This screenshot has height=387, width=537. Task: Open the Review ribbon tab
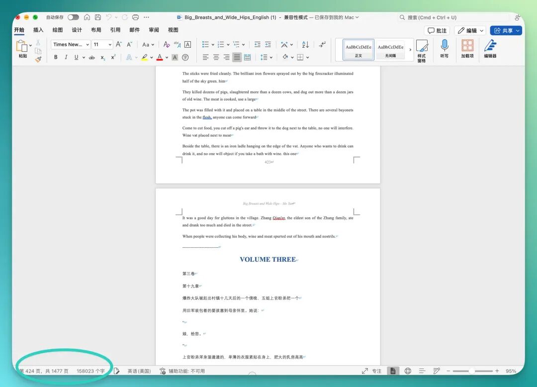(x=154, y=30)
